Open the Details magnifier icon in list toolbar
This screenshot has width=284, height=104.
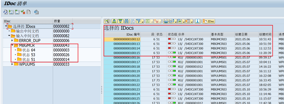107,21
